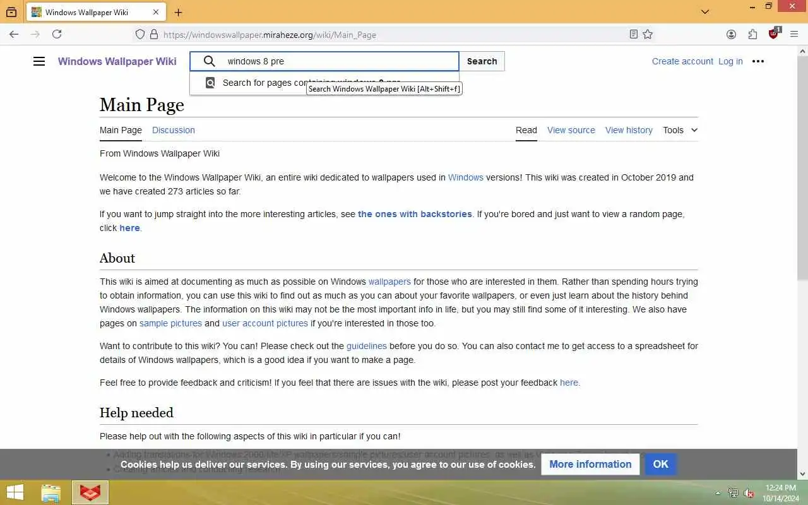808x505 pixels.
Task: Click the tracking protection shield icon
Action: coord(140,35)
